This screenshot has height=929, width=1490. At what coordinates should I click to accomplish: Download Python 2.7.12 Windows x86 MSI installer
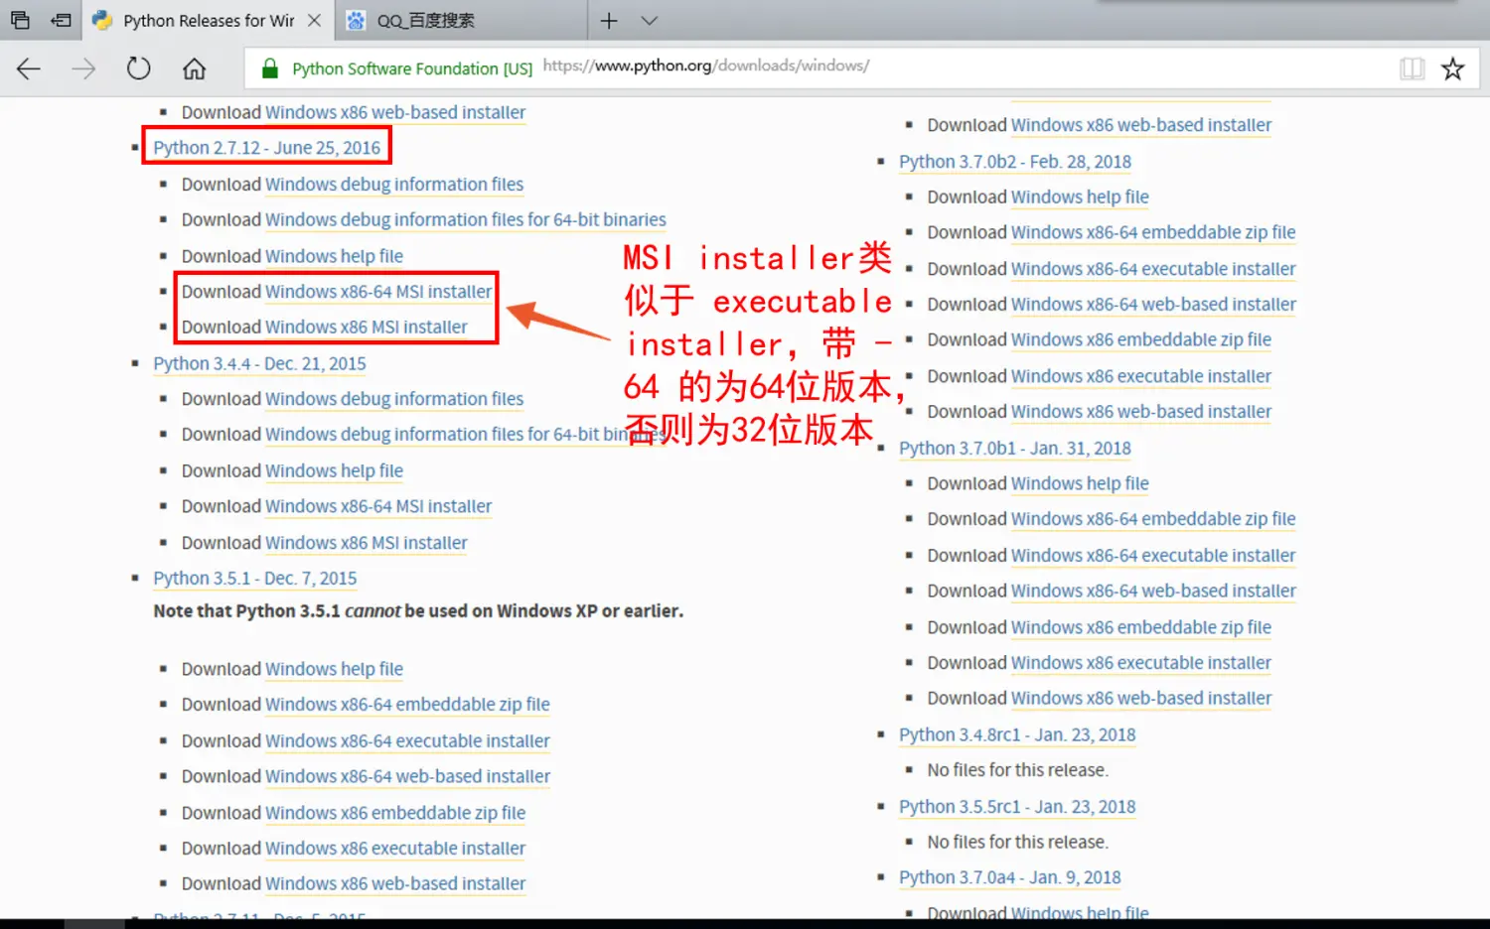tap(367, 328)
